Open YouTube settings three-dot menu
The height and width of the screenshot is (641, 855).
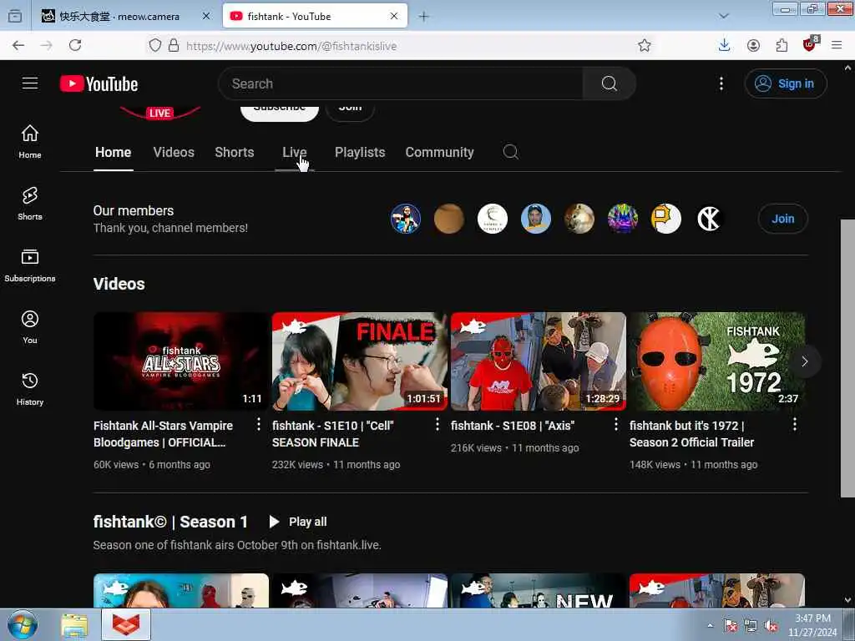click(721, 83)
